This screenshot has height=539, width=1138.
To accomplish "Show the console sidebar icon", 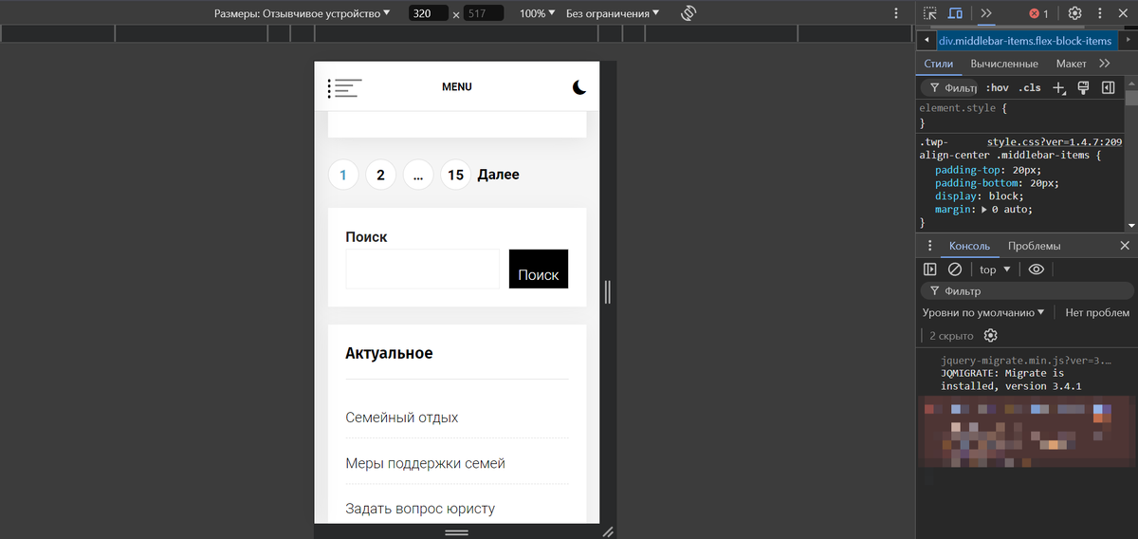I will click(x=930, y=269).
